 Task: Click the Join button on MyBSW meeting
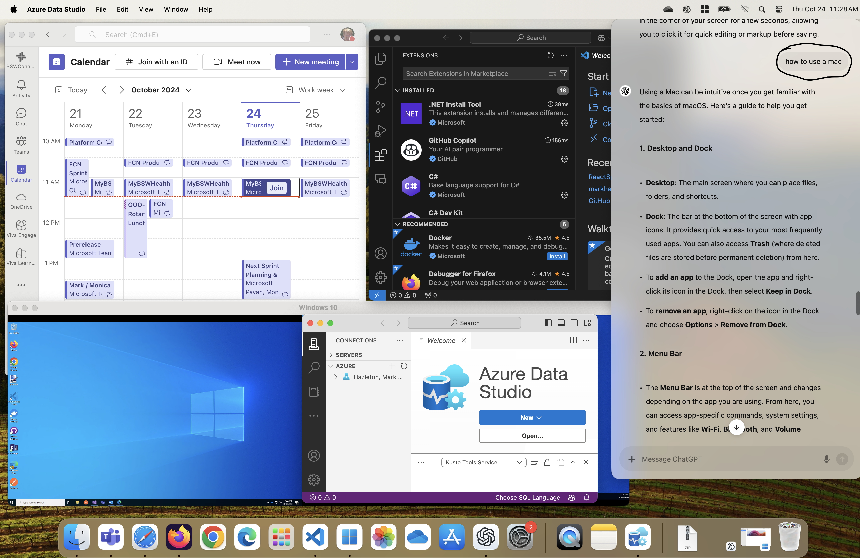coord(276,187)
